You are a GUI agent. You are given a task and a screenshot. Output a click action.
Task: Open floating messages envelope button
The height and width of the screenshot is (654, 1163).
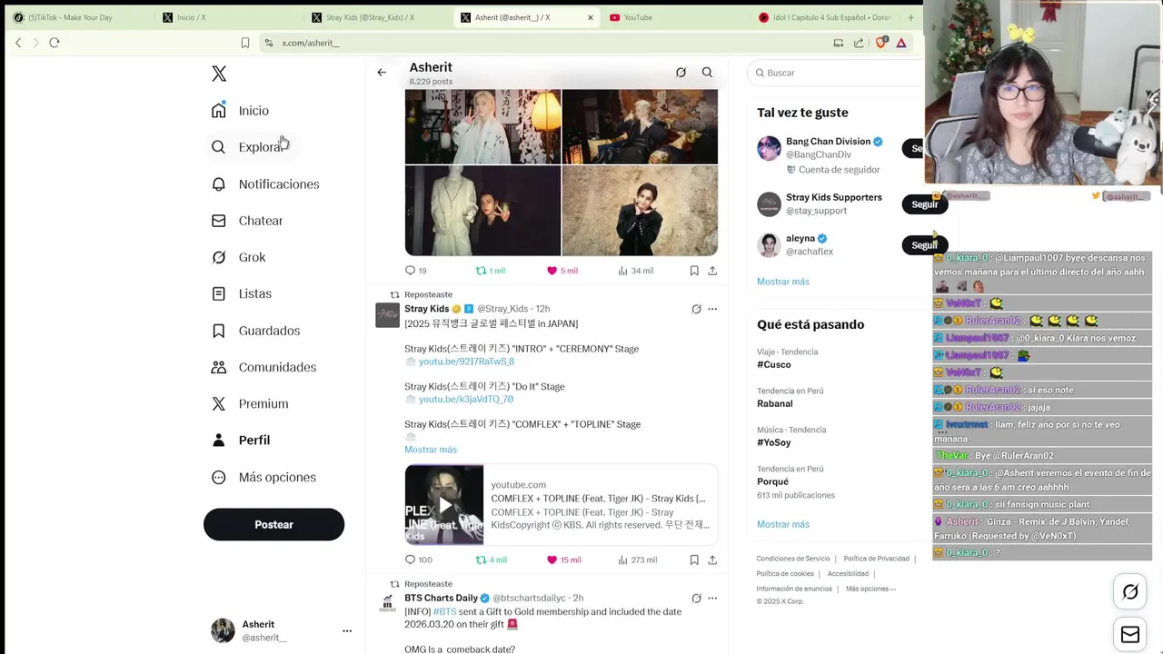(x=1130, y=635)
